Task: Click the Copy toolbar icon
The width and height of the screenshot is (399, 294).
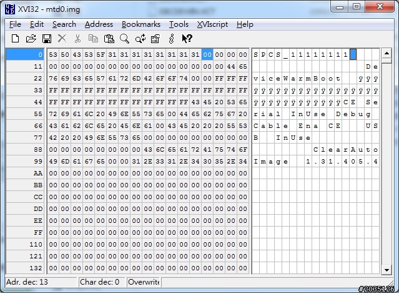Action: click(x=93, y=39)
